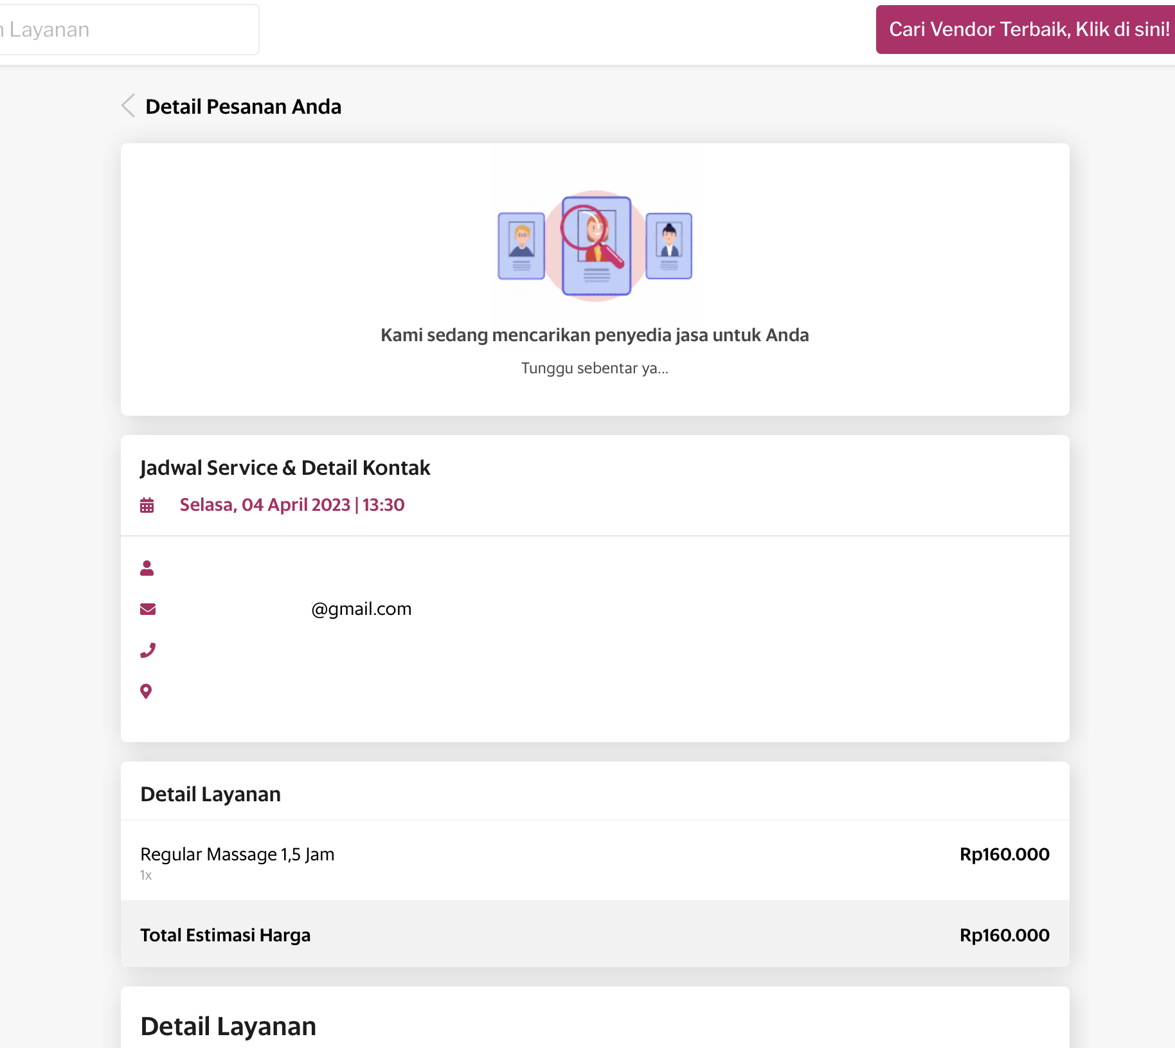Click the calendar icon beside the service date
Viewport: 1175px width, 1048px height.
147,505
